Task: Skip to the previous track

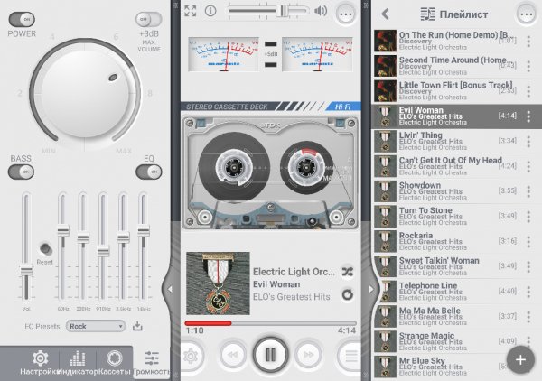Action: click(x=233, y=355)
